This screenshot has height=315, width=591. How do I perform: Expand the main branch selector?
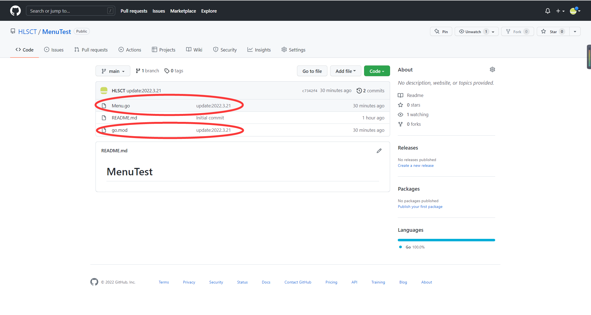coord(113,71)
